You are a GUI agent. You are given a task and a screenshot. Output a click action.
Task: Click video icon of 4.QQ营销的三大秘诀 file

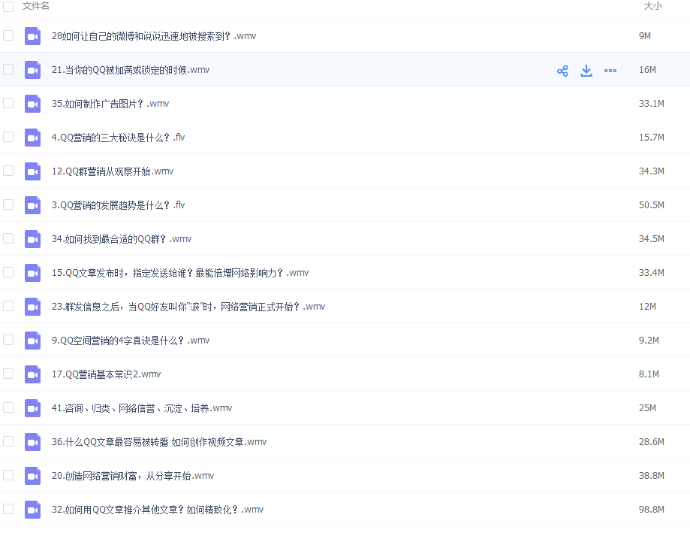(32, 138)
